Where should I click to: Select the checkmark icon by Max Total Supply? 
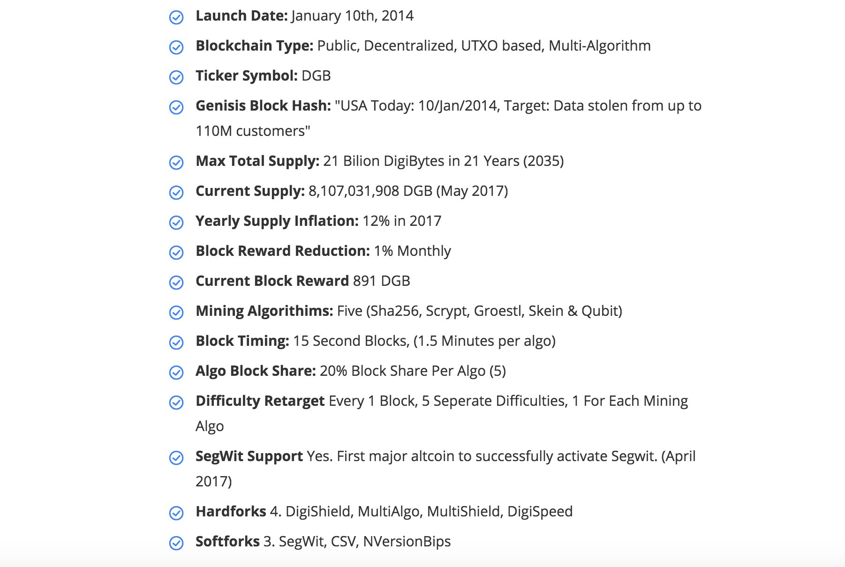coord(176,163)
